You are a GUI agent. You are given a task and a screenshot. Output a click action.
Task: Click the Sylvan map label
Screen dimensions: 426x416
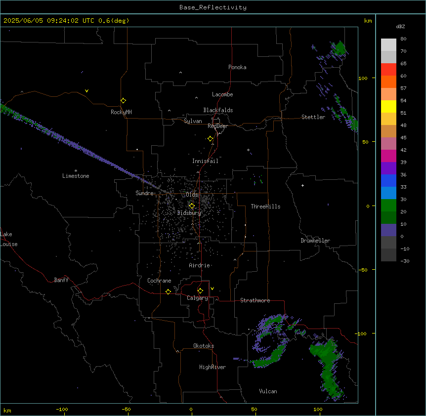pos(193,121)
